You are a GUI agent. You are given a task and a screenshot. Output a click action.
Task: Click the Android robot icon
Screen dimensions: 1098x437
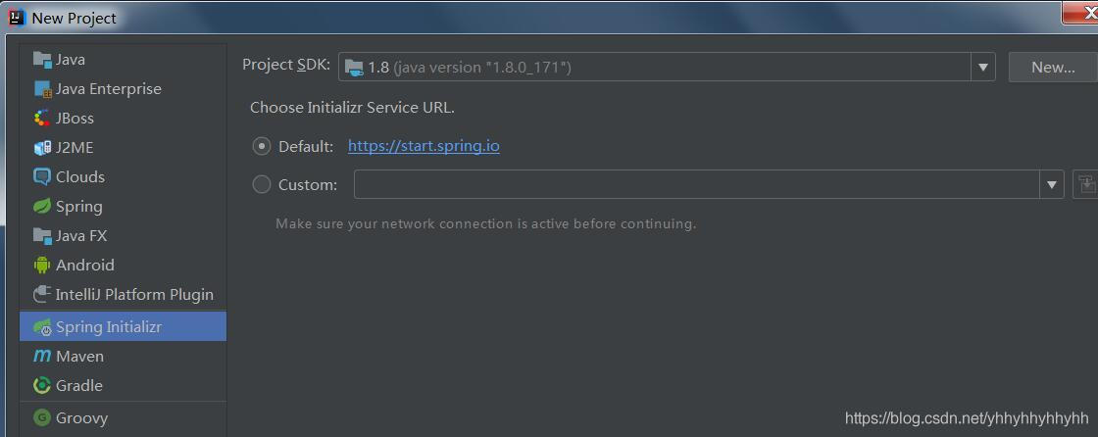[42, 266]
